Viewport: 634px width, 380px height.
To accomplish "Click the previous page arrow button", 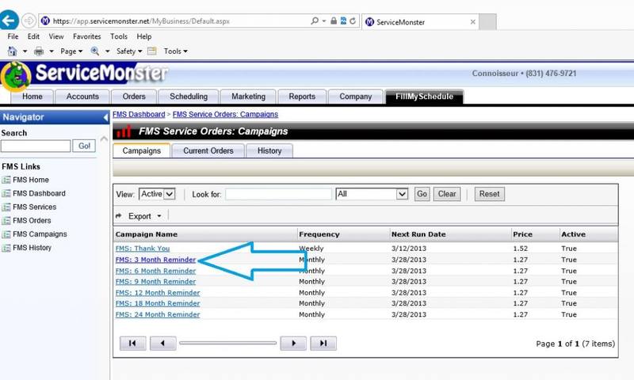I will pyautogui.click(x=162, y=343).
